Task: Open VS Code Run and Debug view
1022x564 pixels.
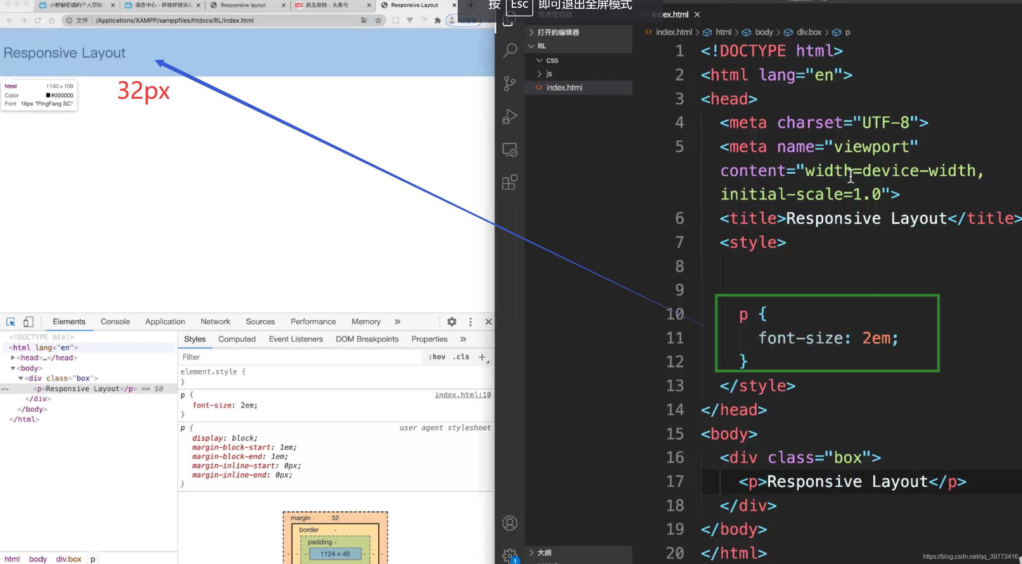Action: [510, 116]
